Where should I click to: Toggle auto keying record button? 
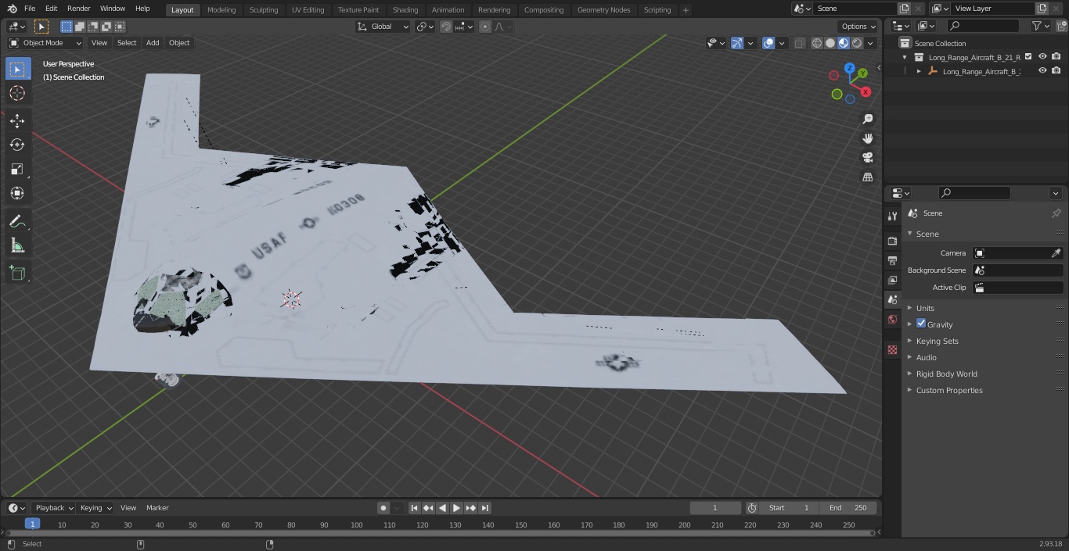[x=383, y=508]
